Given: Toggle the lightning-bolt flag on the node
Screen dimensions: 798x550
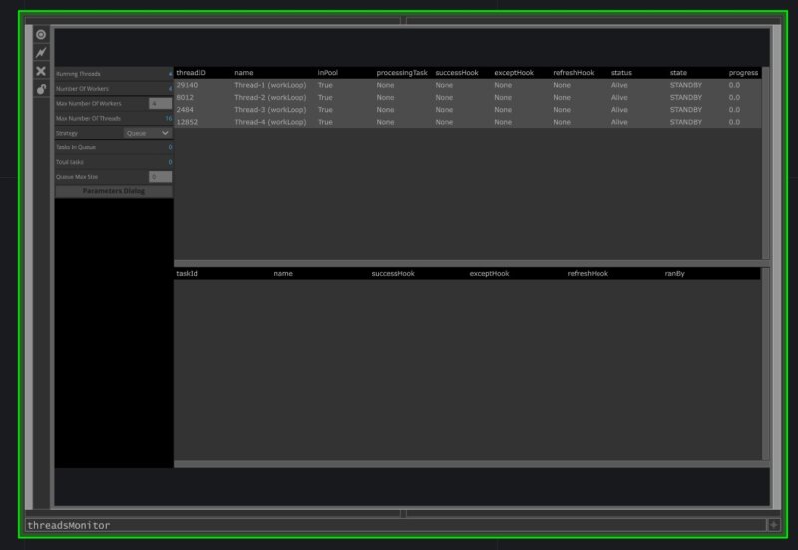Looking at the screenshot, I should pos(41,53).
